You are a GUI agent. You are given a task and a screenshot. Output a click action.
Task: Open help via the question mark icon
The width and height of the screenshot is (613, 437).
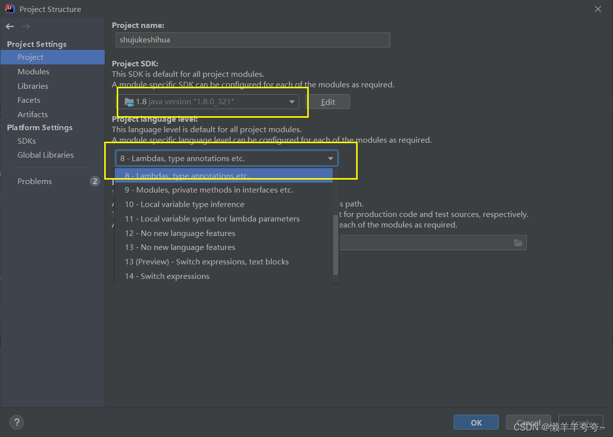tap(16, 422)
